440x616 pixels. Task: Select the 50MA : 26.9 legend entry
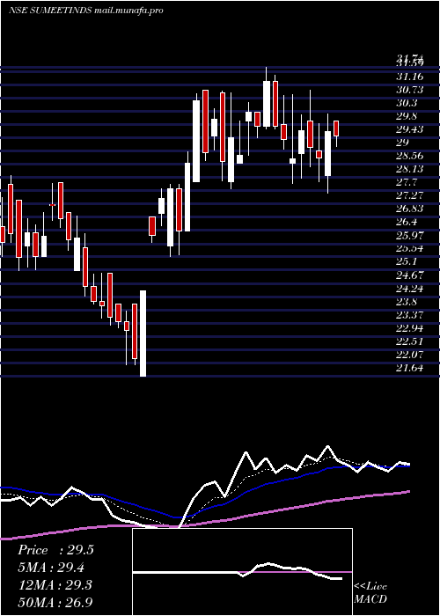pyautogui.click(x=55, y=602)
